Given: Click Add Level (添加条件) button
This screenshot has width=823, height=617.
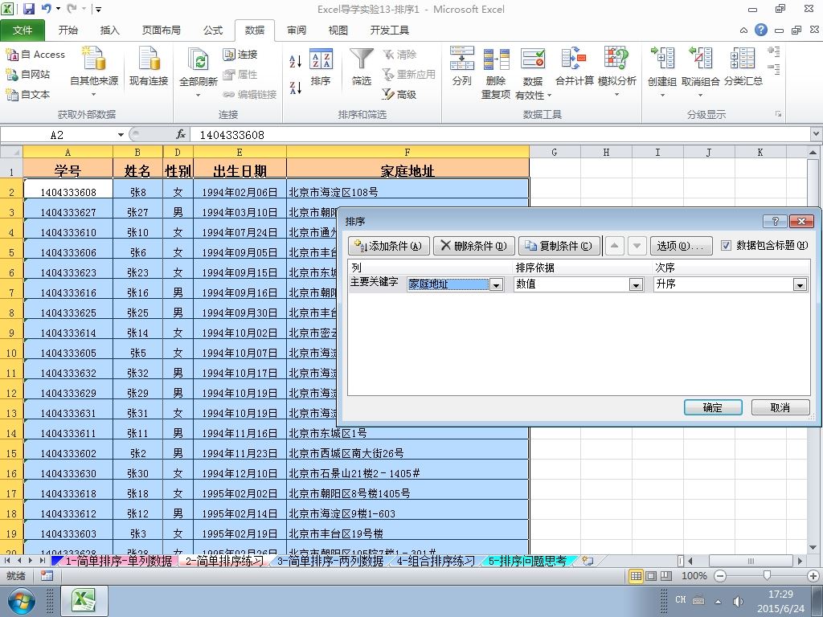Looking at the screenshot, I should [388, 246].
